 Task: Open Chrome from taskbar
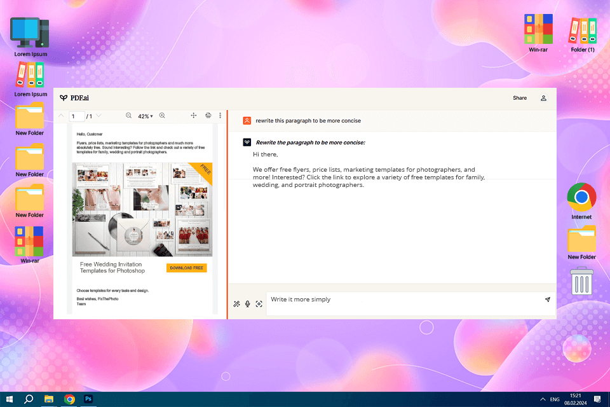[x=69, y=399]
